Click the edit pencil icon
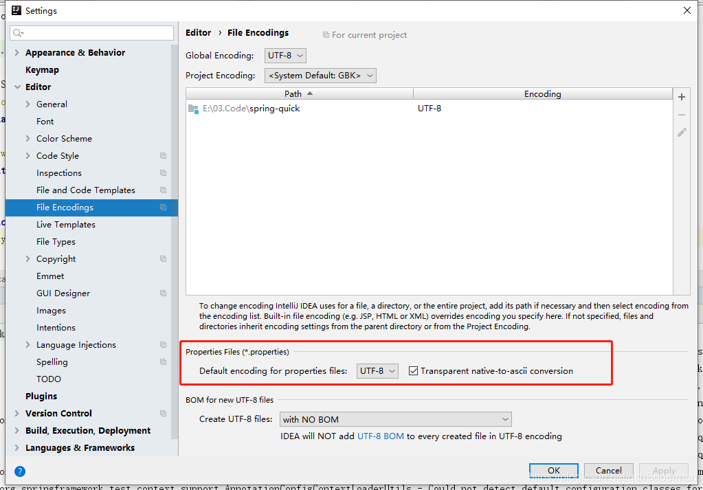 point(682,132)
